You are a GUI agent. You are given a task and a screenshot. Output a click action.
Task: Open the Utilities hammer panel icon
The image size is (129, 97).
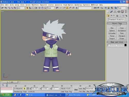(126, 12)
